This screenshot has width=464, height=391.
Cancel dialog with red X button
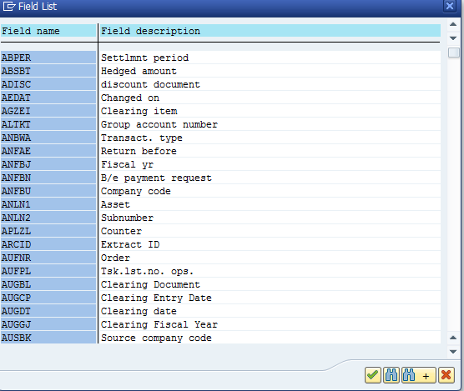[x=446, y=375]
